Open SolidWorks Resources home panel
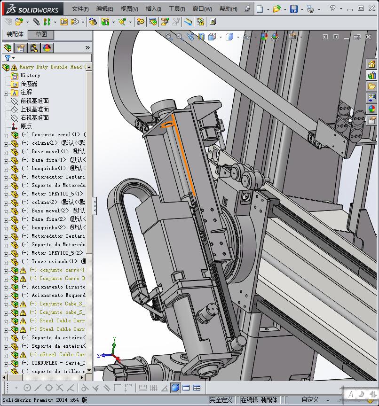 pos(371,64)
